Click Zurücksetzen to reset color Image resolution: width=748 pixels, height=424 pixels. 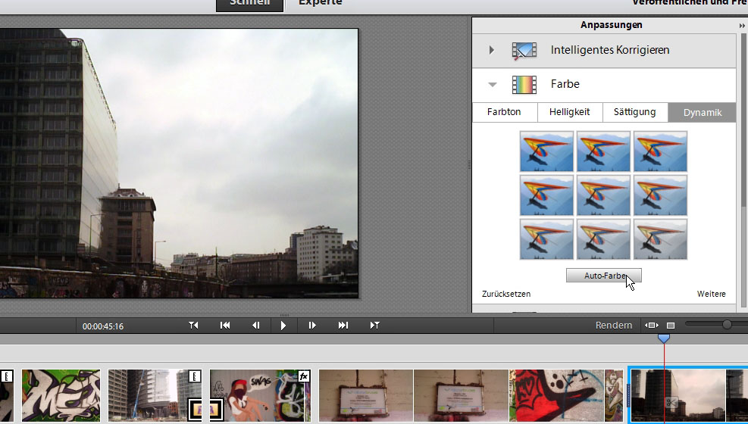click(x=506, y=294)
